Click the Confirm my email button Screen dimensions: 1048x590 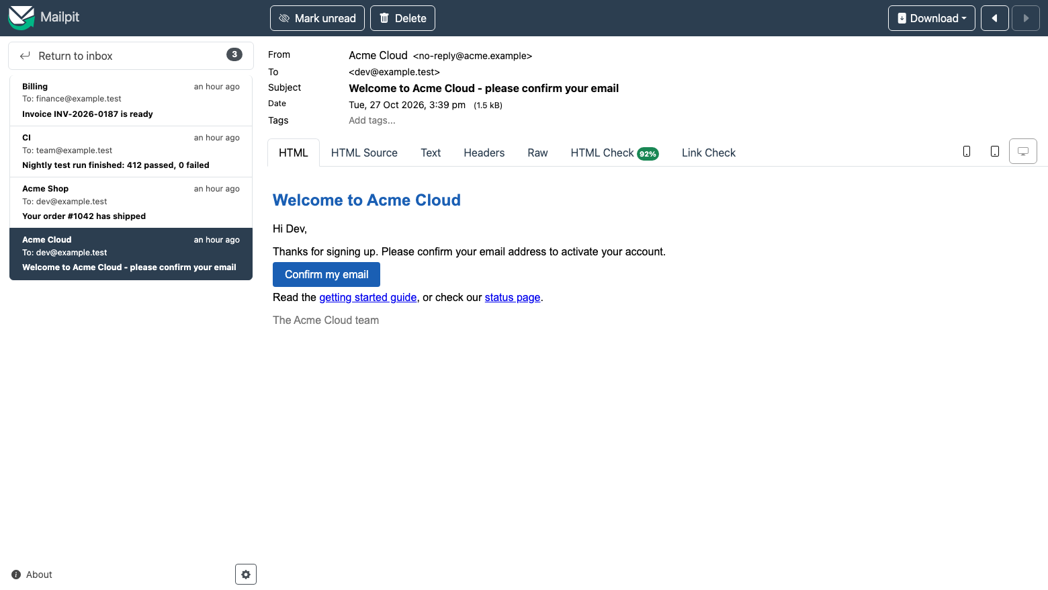tap(326, 274)
